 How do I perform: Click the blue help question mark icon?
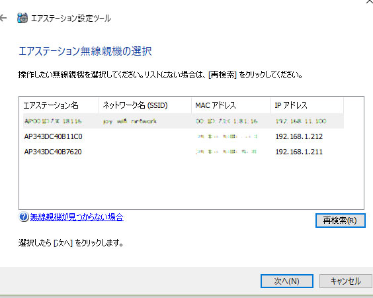coord(24,217)
